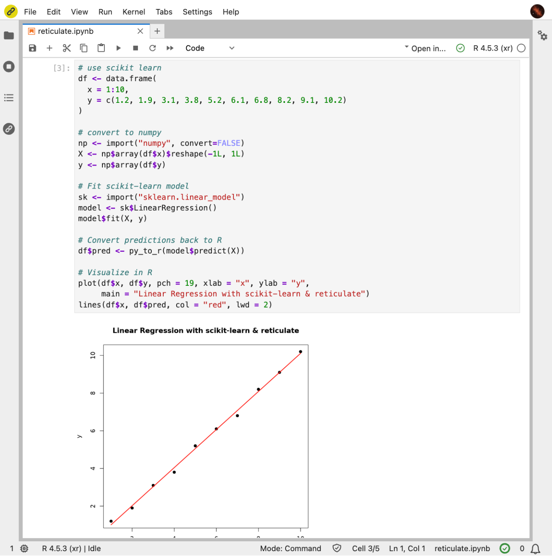
Task: Click the user avatar in top right
Action: [x=537, y=11]
